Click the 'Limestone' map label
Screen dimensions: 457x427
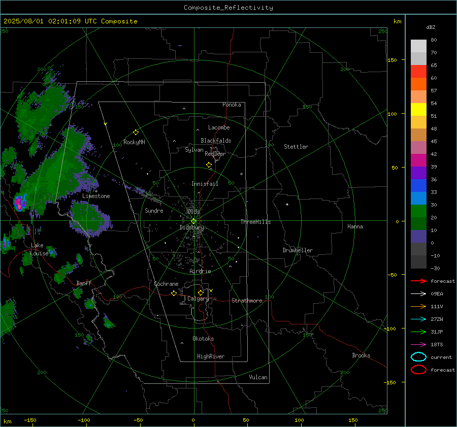pyautogui.click(x=96, y=196)
